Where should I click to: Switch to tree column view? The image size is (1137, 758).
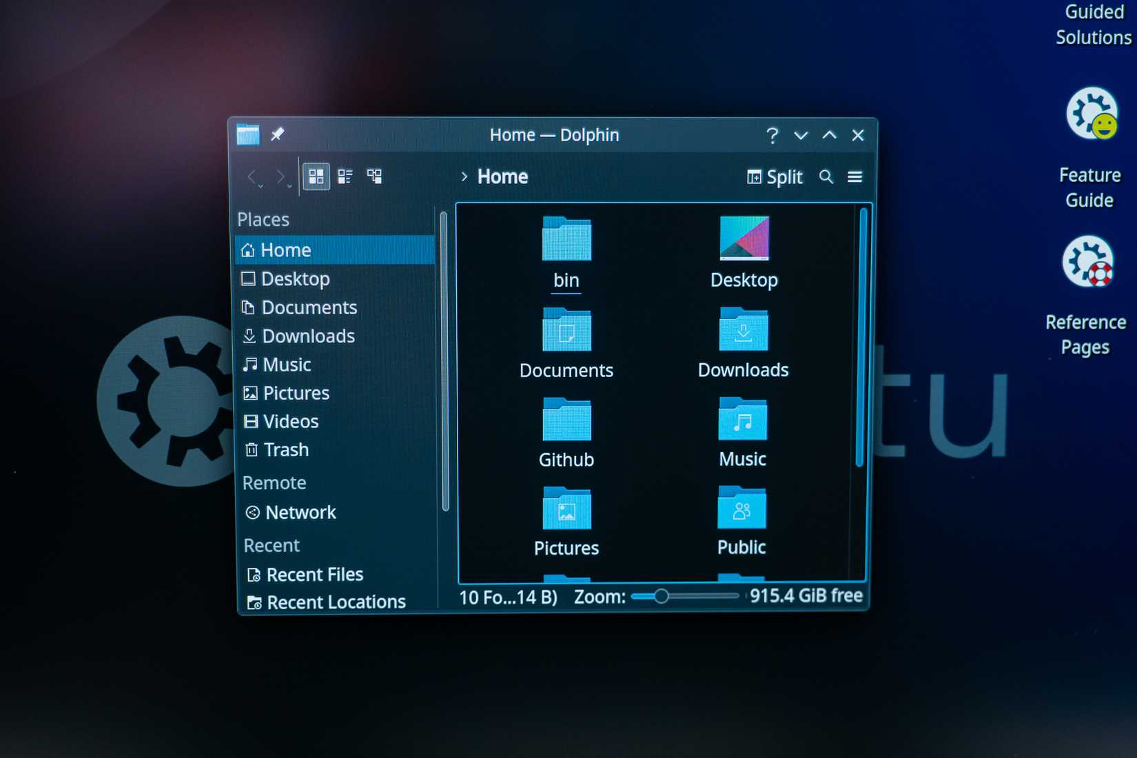pyautogui.click(x=374, y=176)
